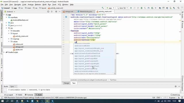Image resolution: width=184 pixels, height=103 pixels.
Task: Expand the mipmap folder
Action: (x=9, y=39)
